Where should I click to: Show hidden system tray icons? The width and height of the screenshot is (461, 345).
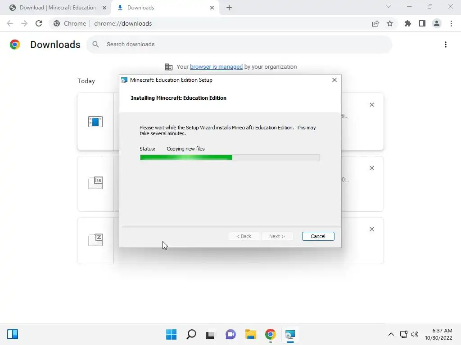click(391, 334)
